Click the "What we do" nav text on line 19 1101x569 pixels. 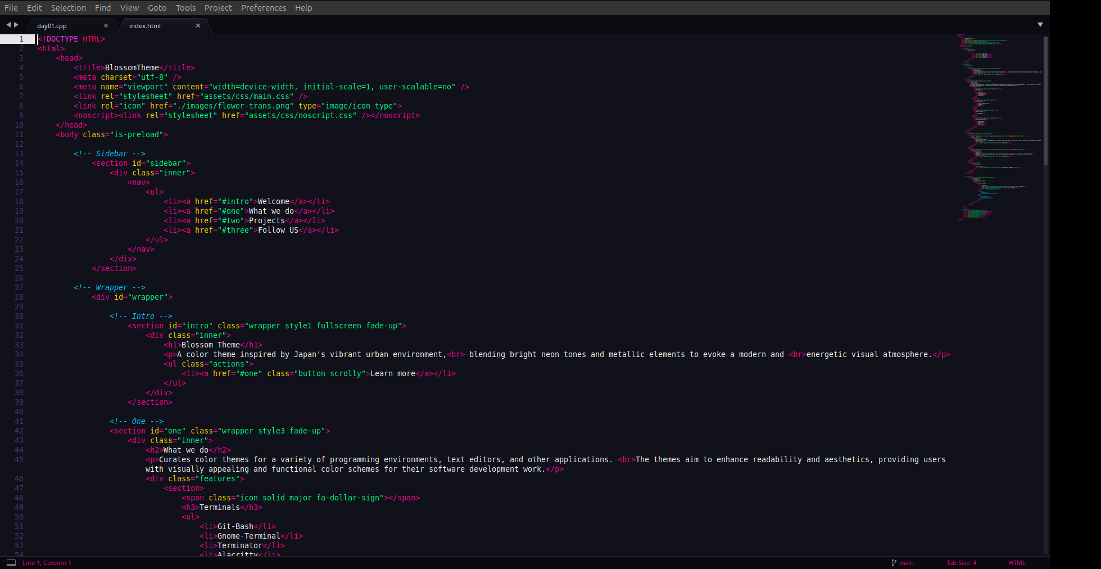[271, 211]
